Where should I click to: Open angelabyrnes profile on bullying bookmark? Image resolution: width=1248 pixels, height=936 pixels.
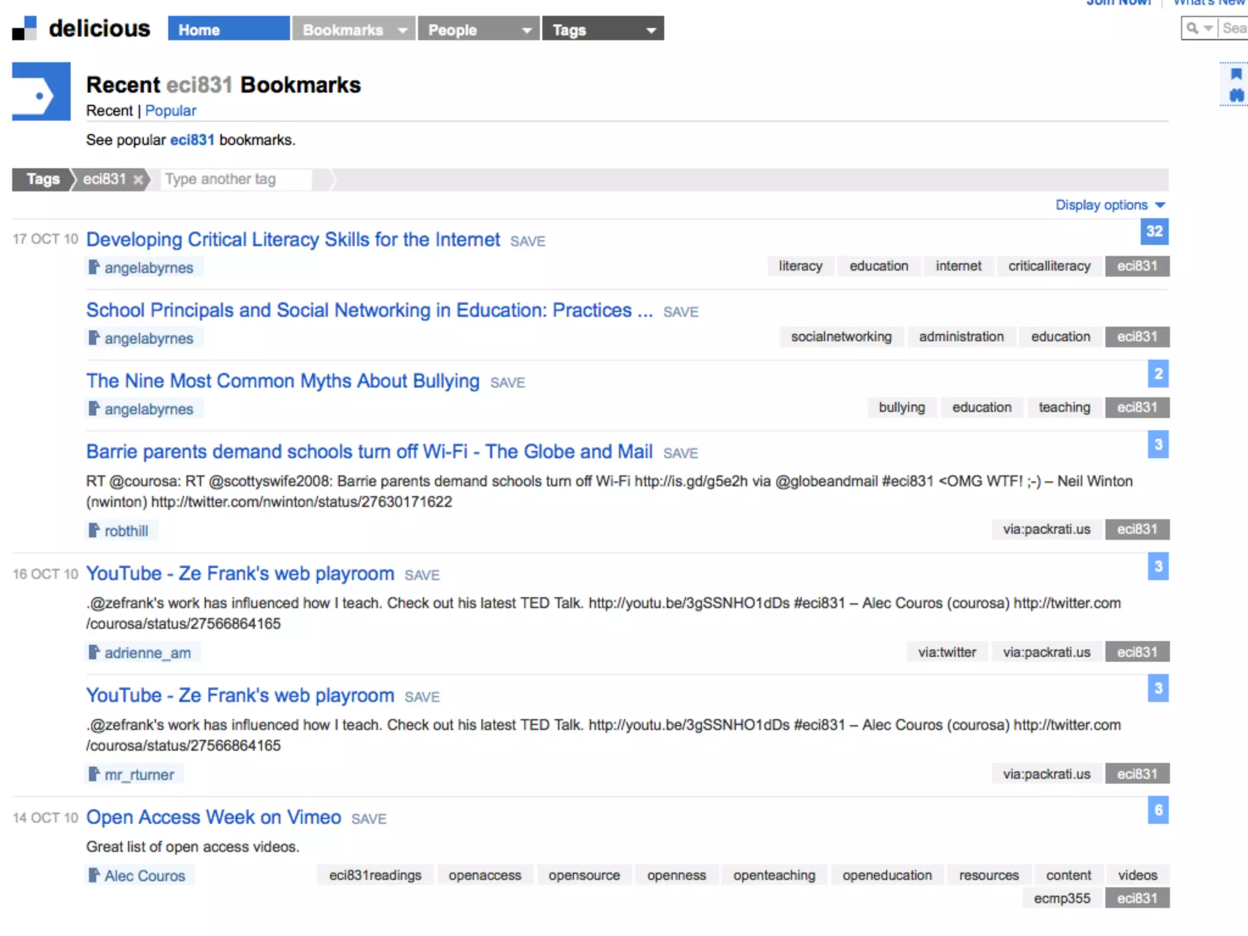pyautogui.click(x=149, y=409)
